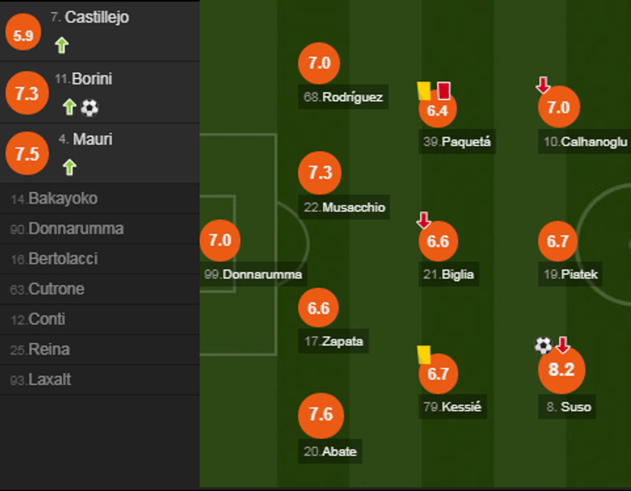Click Zapata's 6.6 rating circle
The height and width of the screenshot is (491, 631).
point(319,308)
